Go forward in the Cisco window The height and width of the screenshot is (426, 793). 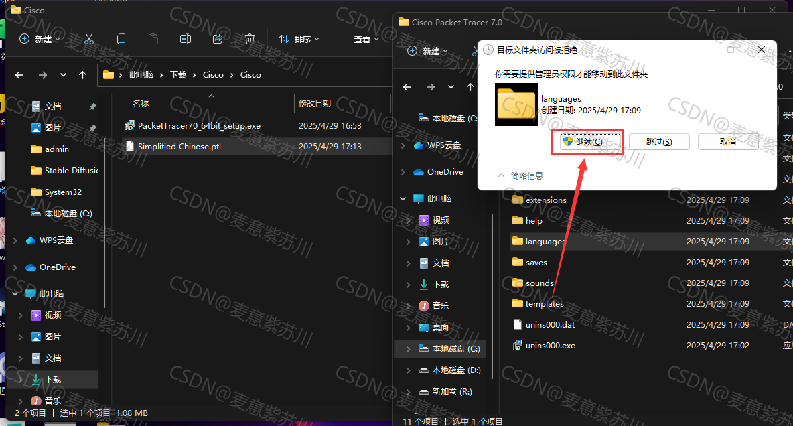42,75
